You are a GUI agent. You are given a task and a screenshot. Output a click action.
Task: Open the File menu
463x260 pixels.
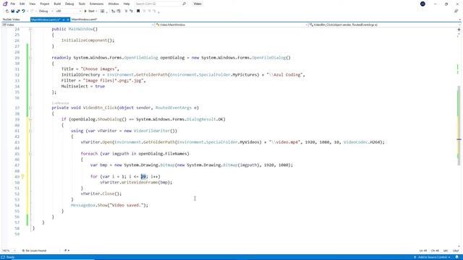(x=13, y=4)
